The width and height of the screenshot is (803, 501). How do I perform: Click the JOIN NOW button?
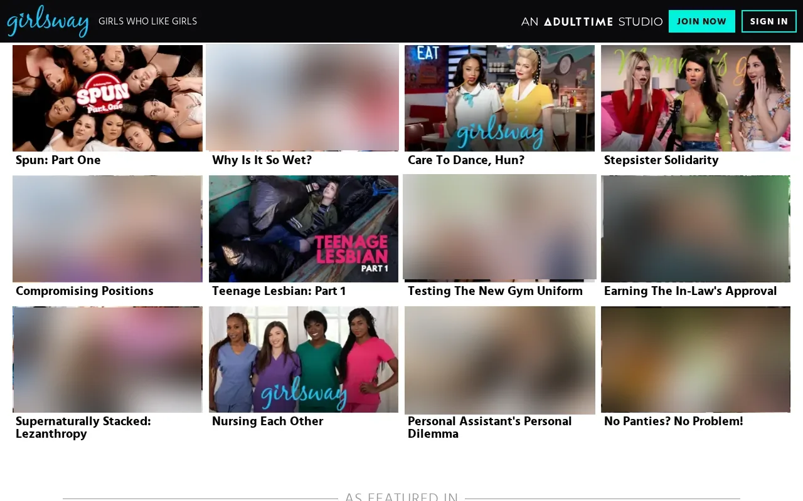point(701,21)
